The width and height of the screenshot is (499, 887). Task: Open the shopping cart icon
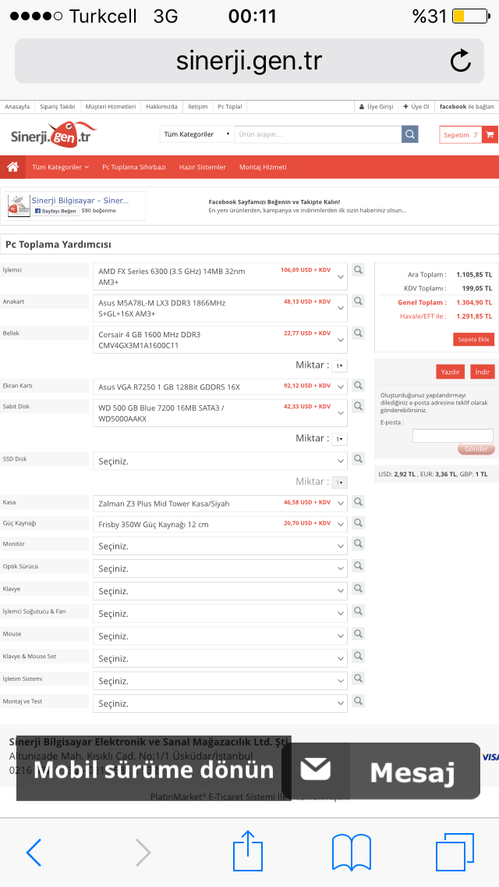tap(490, 134)
